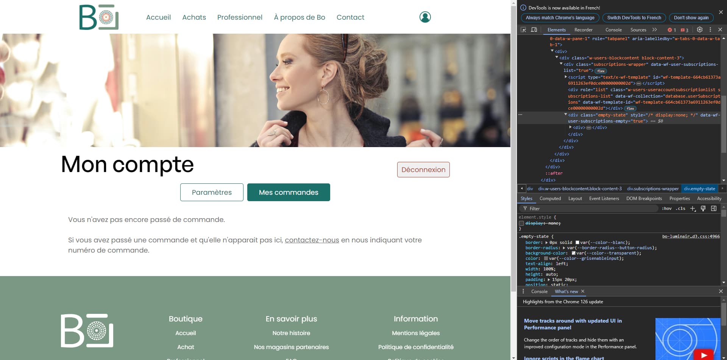Select the Paramètres account tab button
This screenshot has height=360, width=727.
coord(212,192)
